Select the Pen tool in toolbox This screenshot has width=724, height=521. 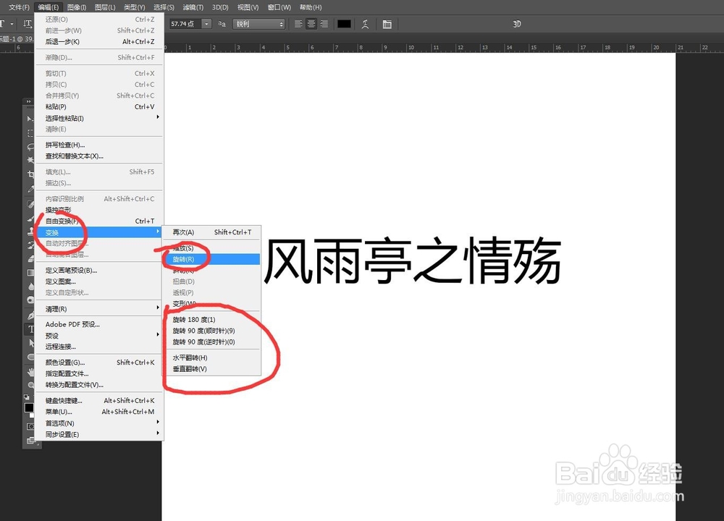click(x=30, y=315)
